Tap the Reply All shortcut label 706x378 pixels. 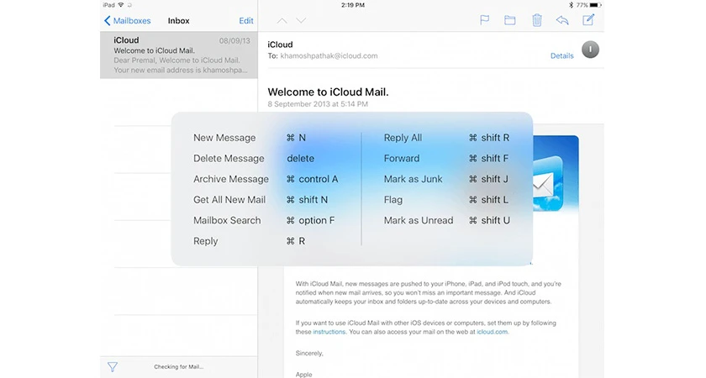[403, 138]
